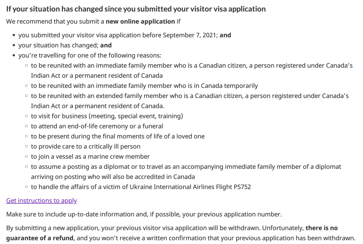The width and height of the screenshot is (363, 244).
Task: Click the "extended family member" list item
Action: pos(190,96)
